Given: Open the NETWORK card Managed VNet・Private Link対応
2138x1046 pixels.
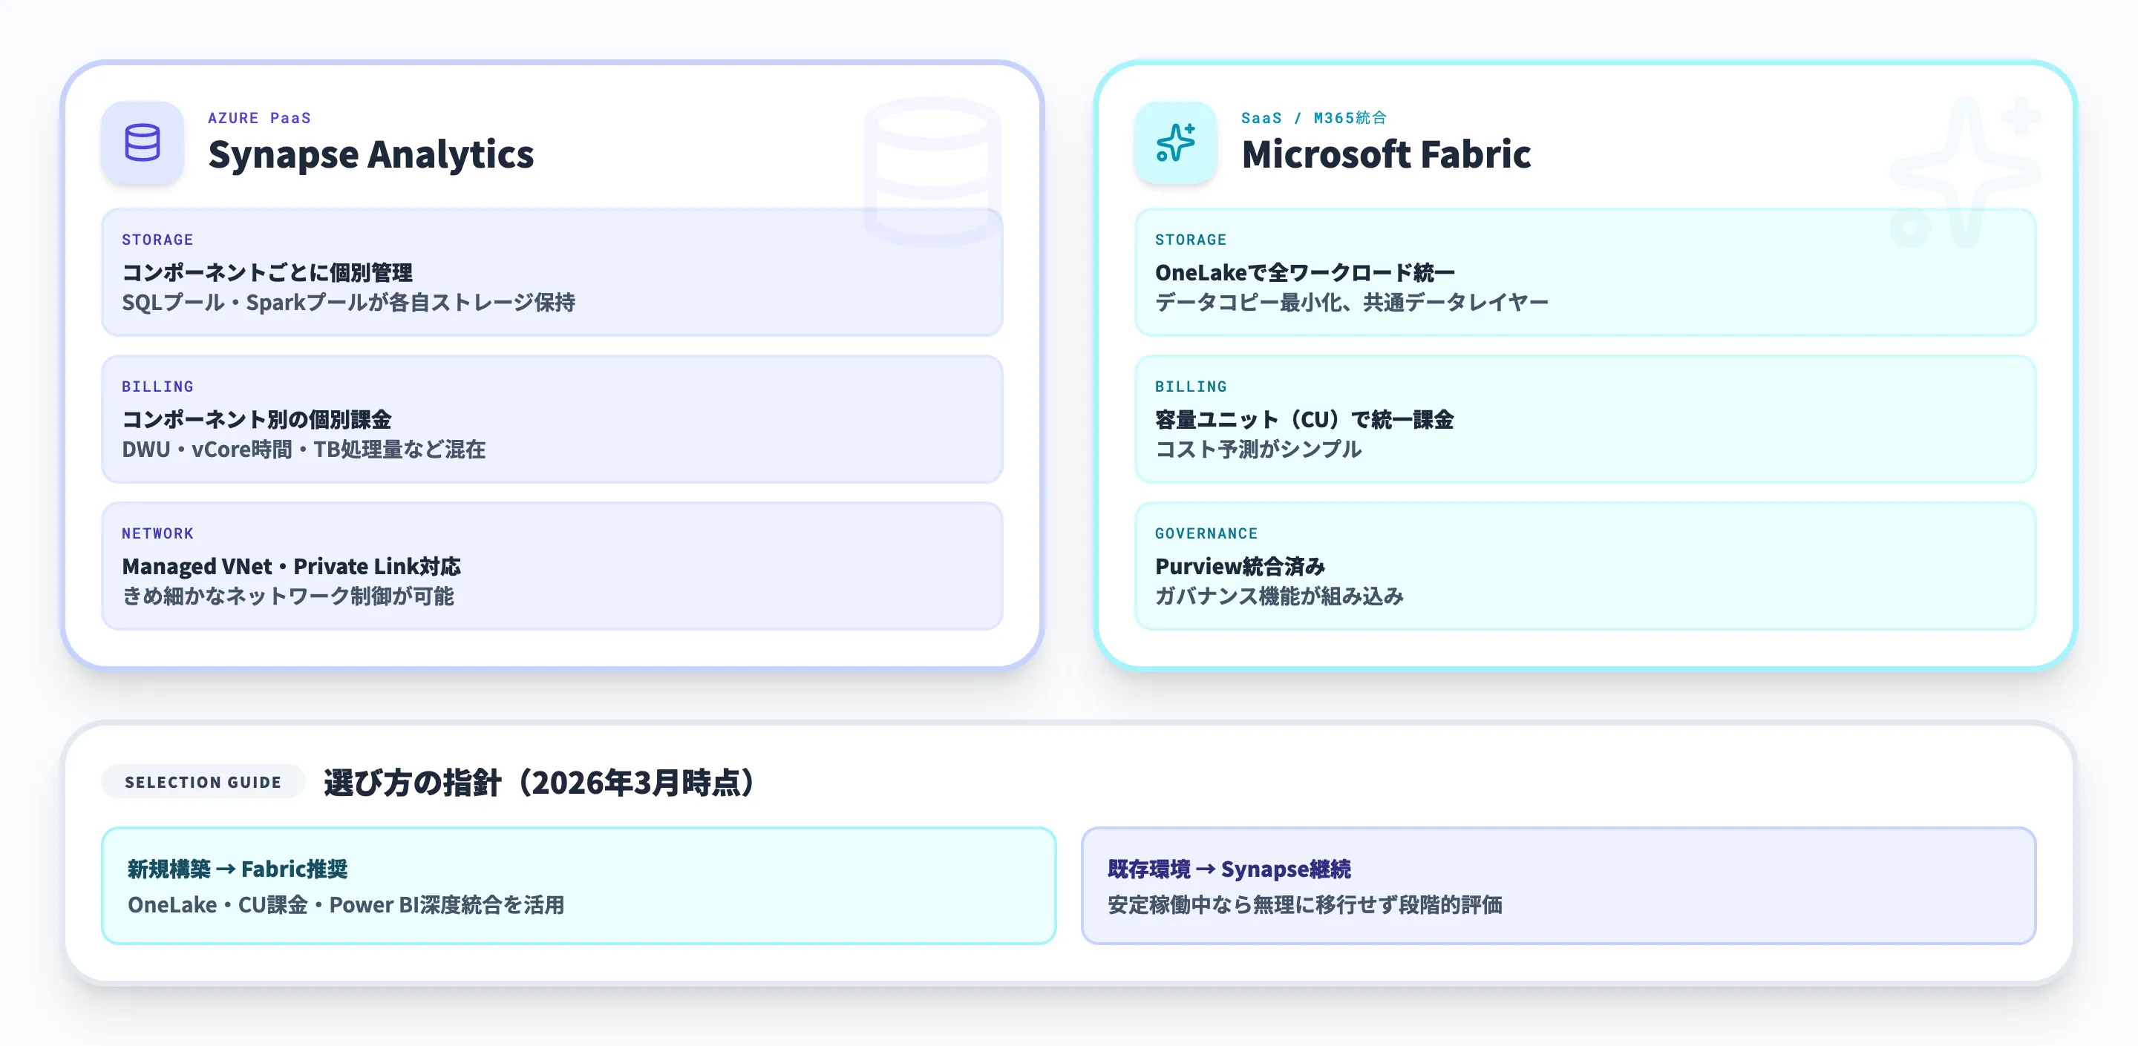Looking at the screenshot, I should pyautogui.click(x=552, y=566).
